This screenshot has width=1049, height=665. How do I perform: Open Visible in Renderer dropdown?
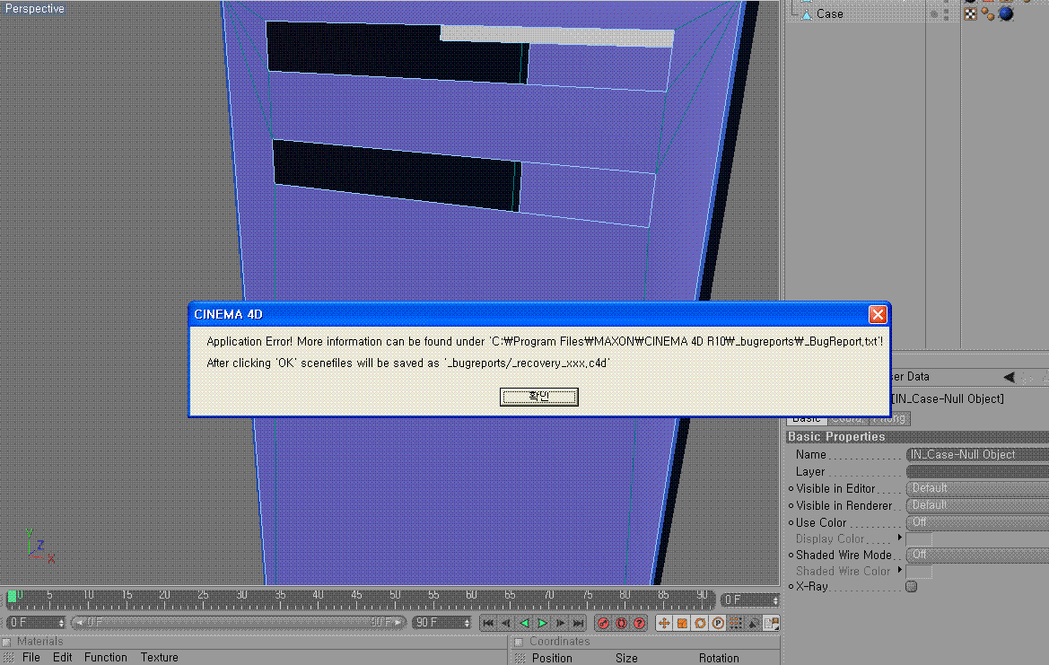pos(977,505)
